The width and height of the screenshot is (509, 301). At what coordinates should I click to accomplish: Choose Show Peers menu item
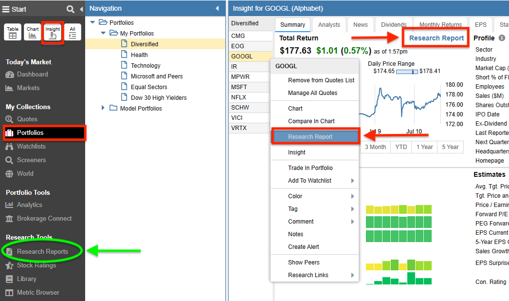click(x=314, y=263)
